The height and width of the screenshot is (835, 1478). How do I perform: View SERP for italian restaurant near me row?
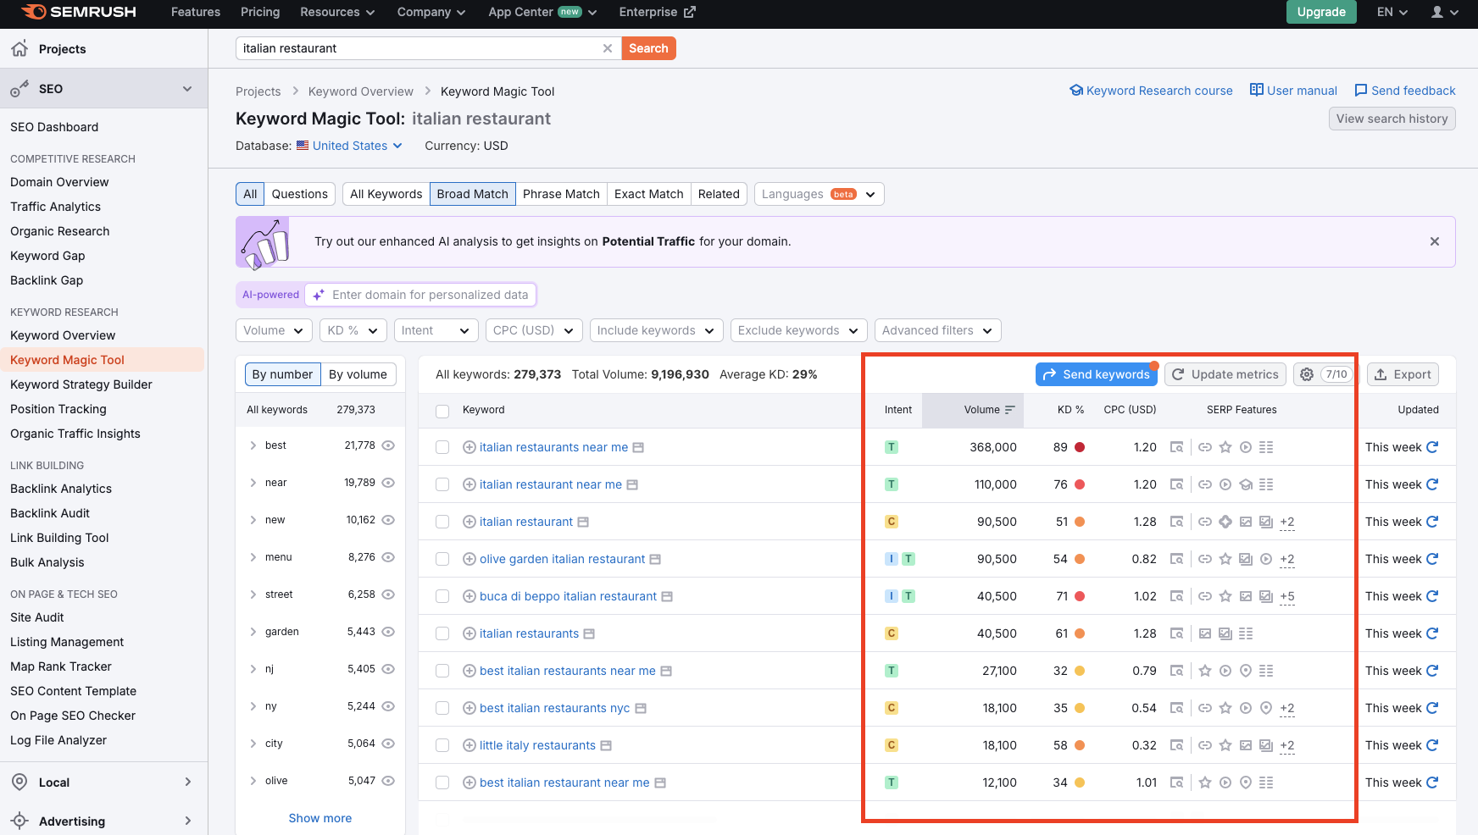[1176, 484]
